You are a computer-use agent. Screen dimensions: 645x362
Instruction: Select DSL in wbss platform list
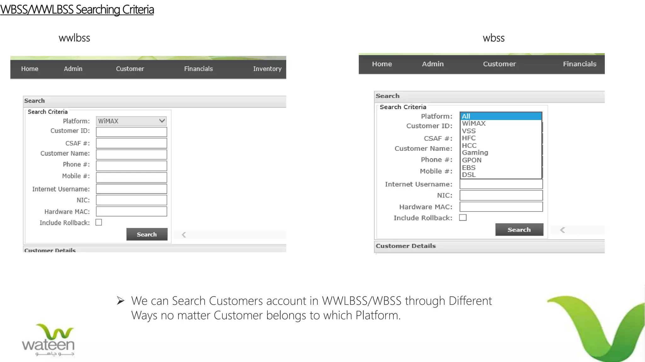[x=501, y=175]
